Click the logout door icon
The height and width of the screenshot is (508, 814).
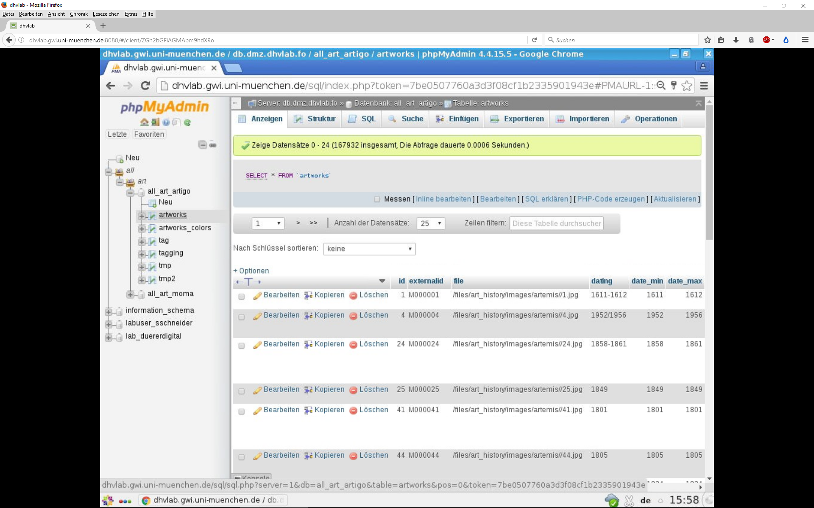[155, 122]
